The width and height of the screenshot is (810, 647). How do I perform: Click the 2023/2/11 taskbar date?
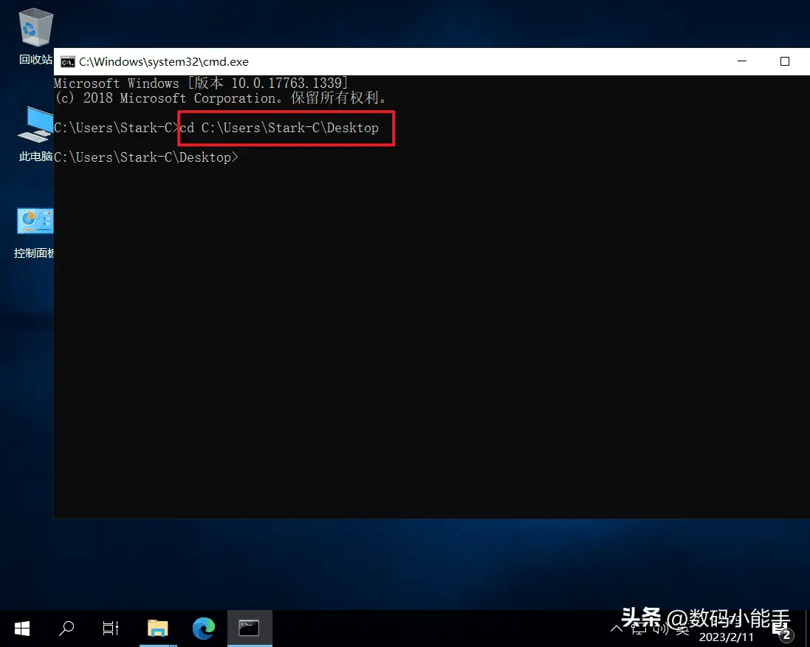coord(727,637)
